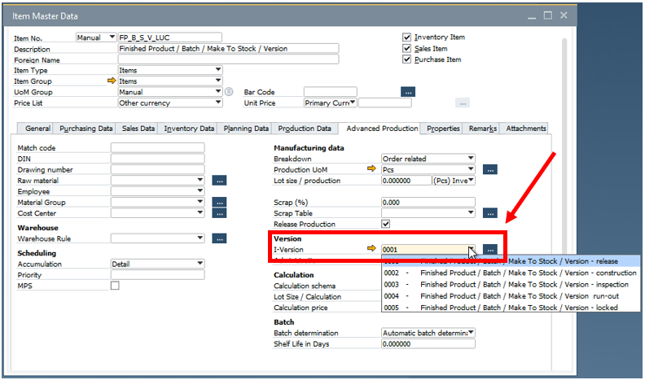Open the Production UoM ellipsis button
This screenshot has width=645, height=380.
(x=490, y=169)
